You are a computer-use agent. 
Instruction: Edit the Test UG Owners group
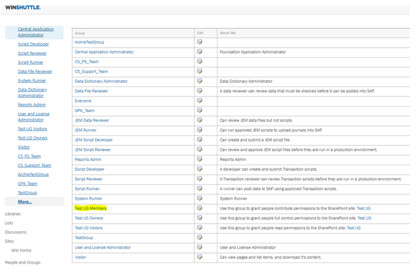[x=200, y=218]
